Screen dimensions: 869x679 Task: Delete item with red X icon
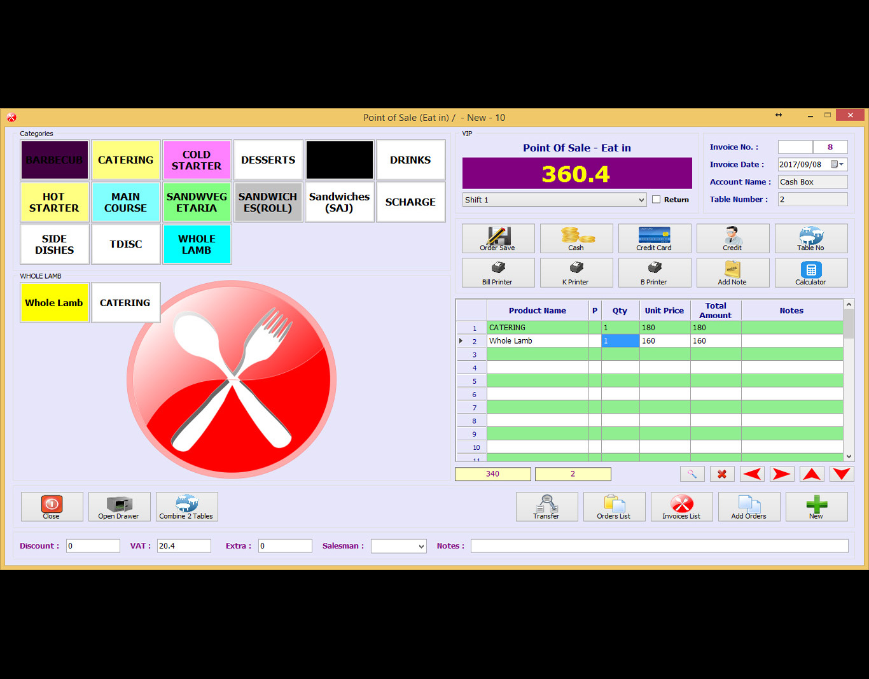721,474
